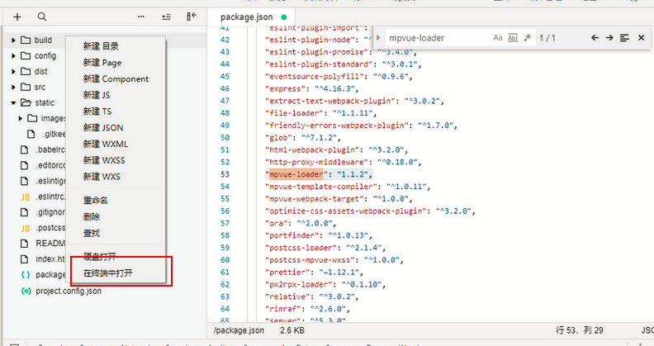Choose 新建 目录 from context menu
The height and width of the screenshot is (346, 654).
point(101,46)
